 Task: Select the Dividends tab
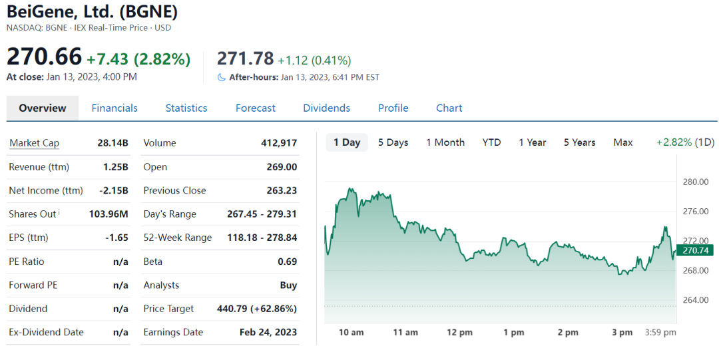click(x=326, y=108)
